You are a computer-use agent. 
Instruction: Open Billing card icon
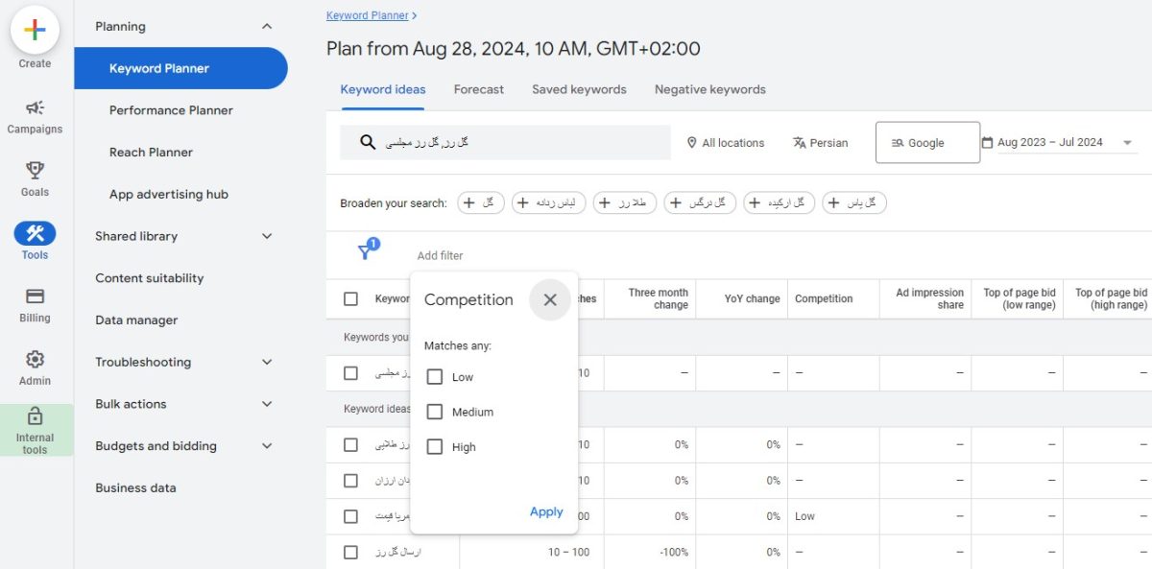coord(35,296)
